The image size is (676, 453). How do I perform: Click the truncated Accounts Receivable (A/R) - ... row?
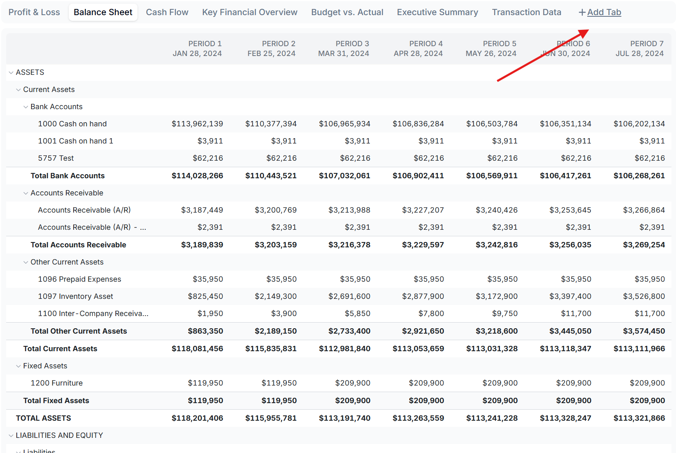tap(92, 227)
